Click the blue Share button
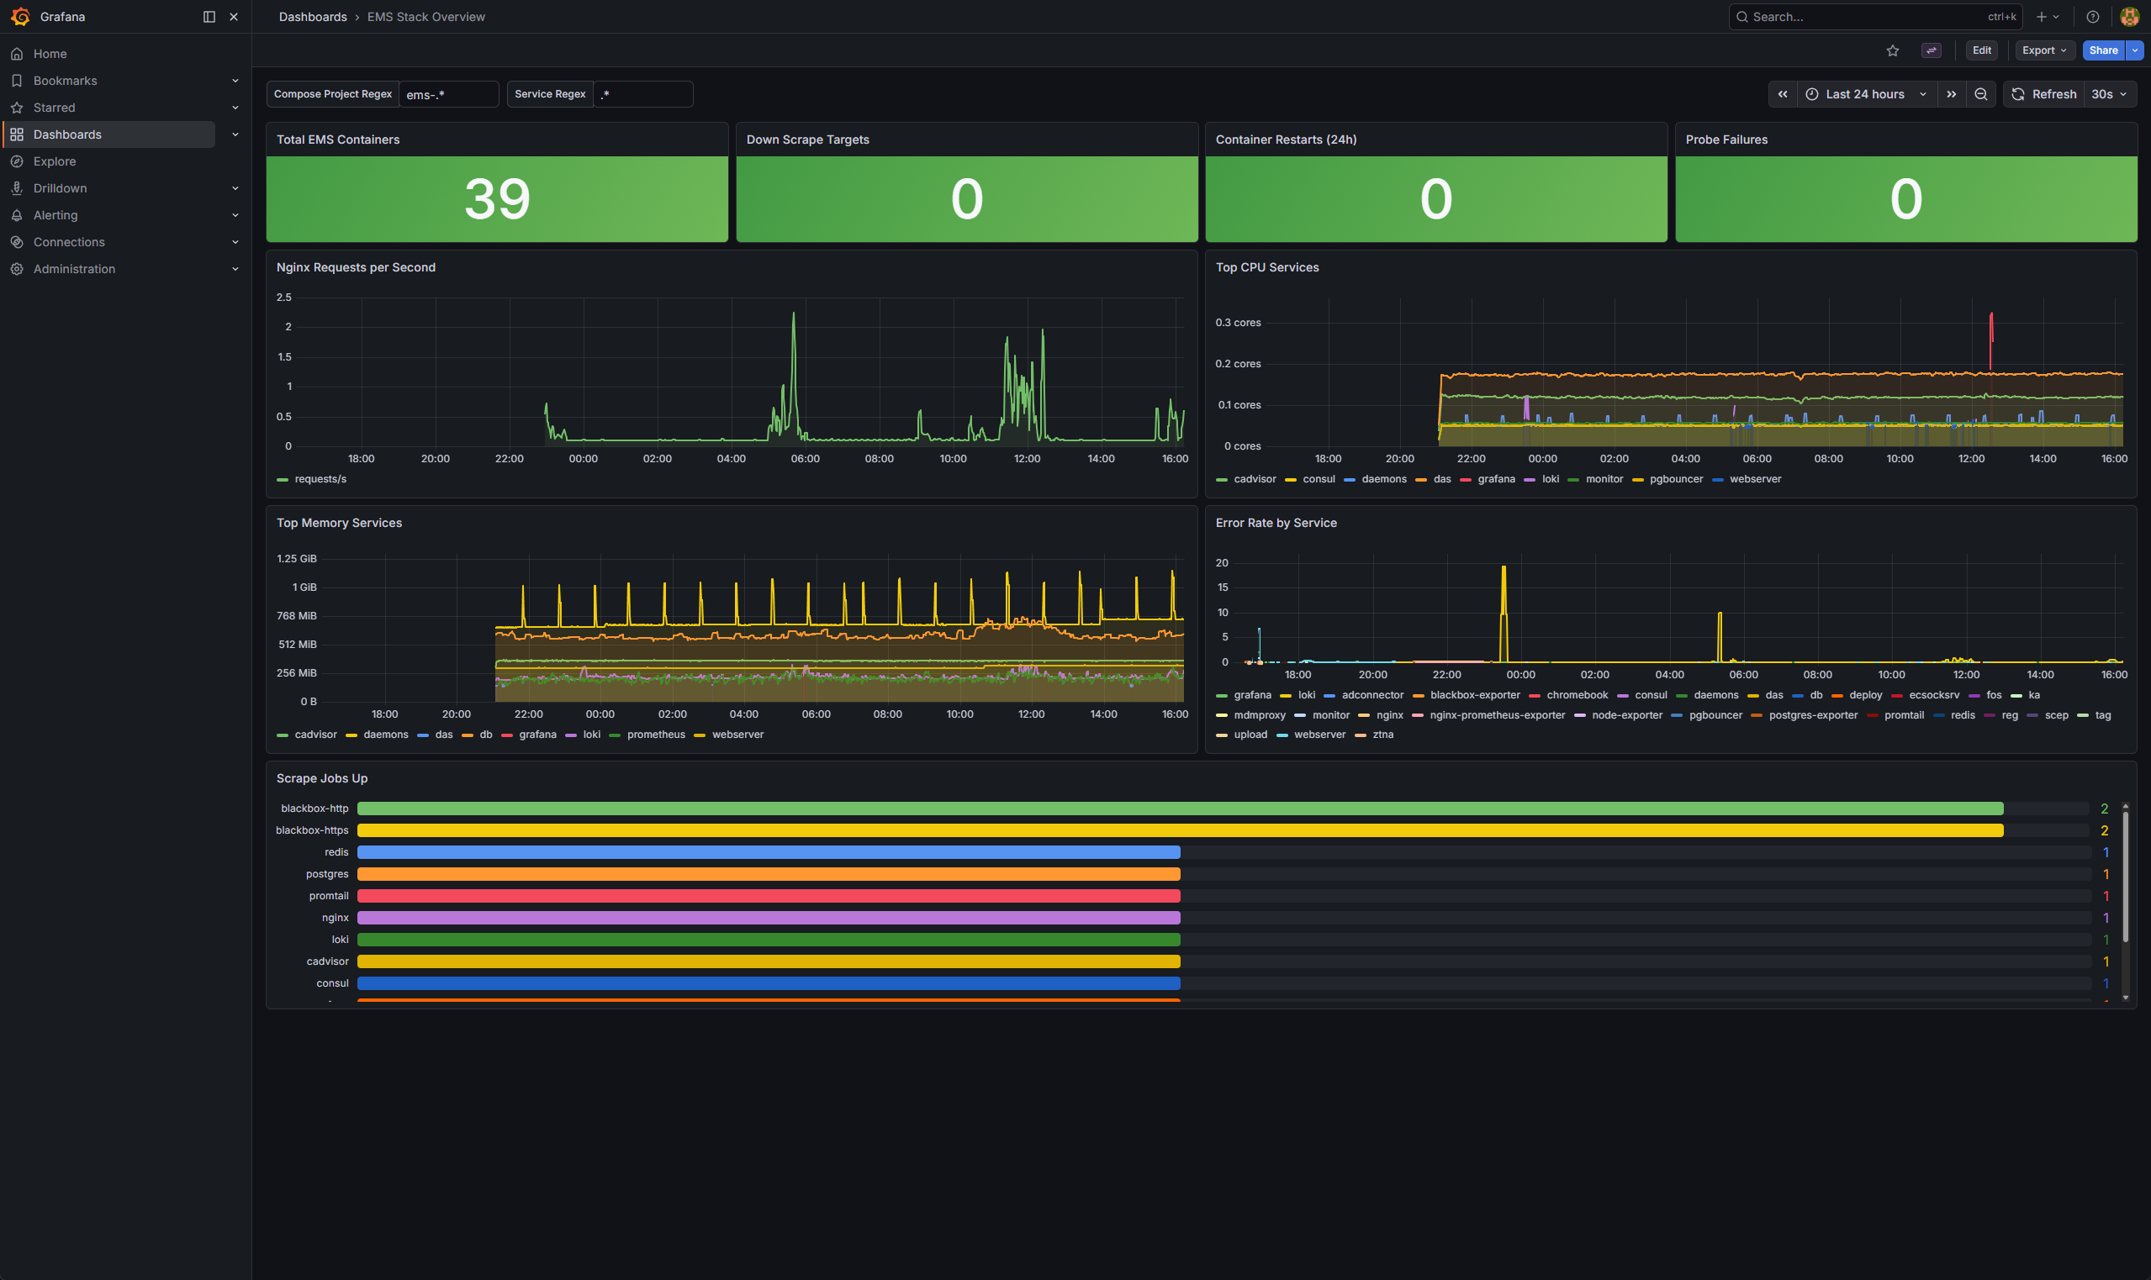Image resolution: width=2151 pixels, height=1280 pixels. coord(2103,50)
